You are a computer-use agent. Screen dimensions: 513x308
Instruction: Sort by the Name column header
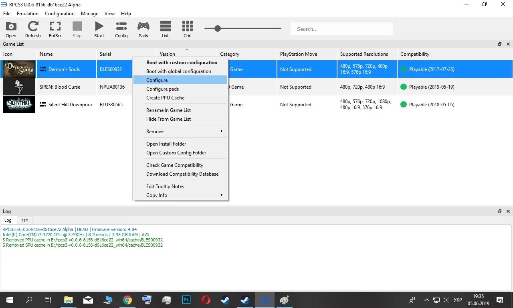(66, 54)
